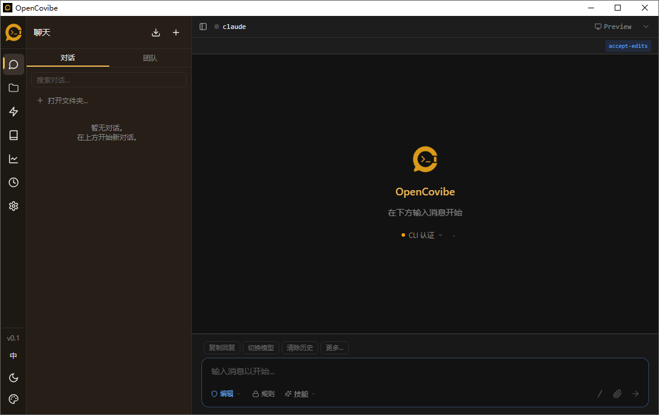The height and width of the screenshot is (415, 659).
Task: Expand the 技能 dropdown in composer
Action: click(299, 394)
